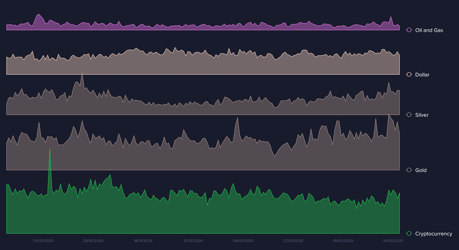The width and height of the screenshot is (459, 250).
Task: Toggle the Oil and Gas series label
Action: [x=429, y=30]
